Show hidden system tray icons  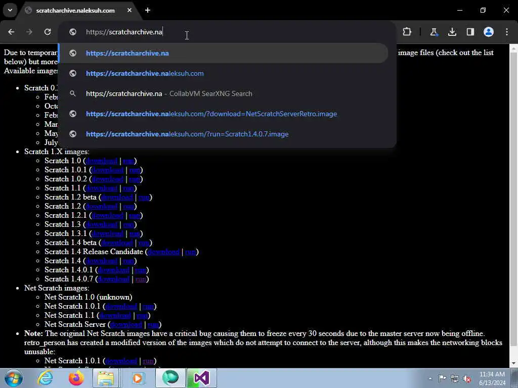pos(430,378)
